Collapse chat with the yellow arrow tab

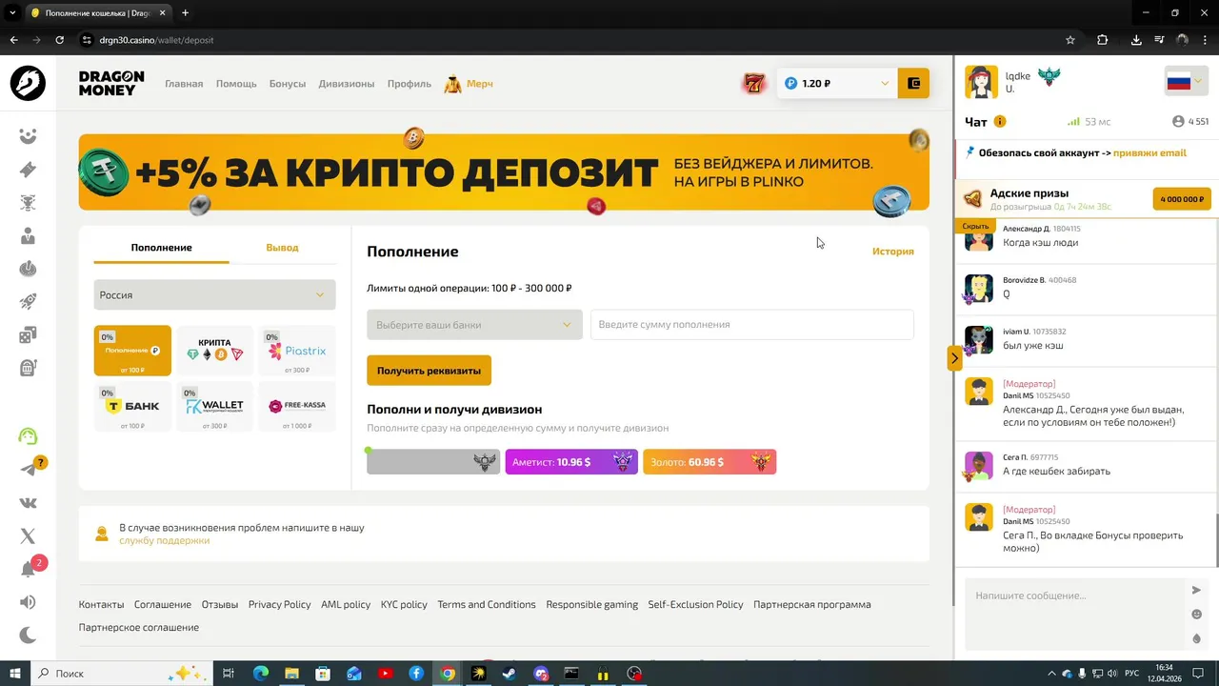954,358
